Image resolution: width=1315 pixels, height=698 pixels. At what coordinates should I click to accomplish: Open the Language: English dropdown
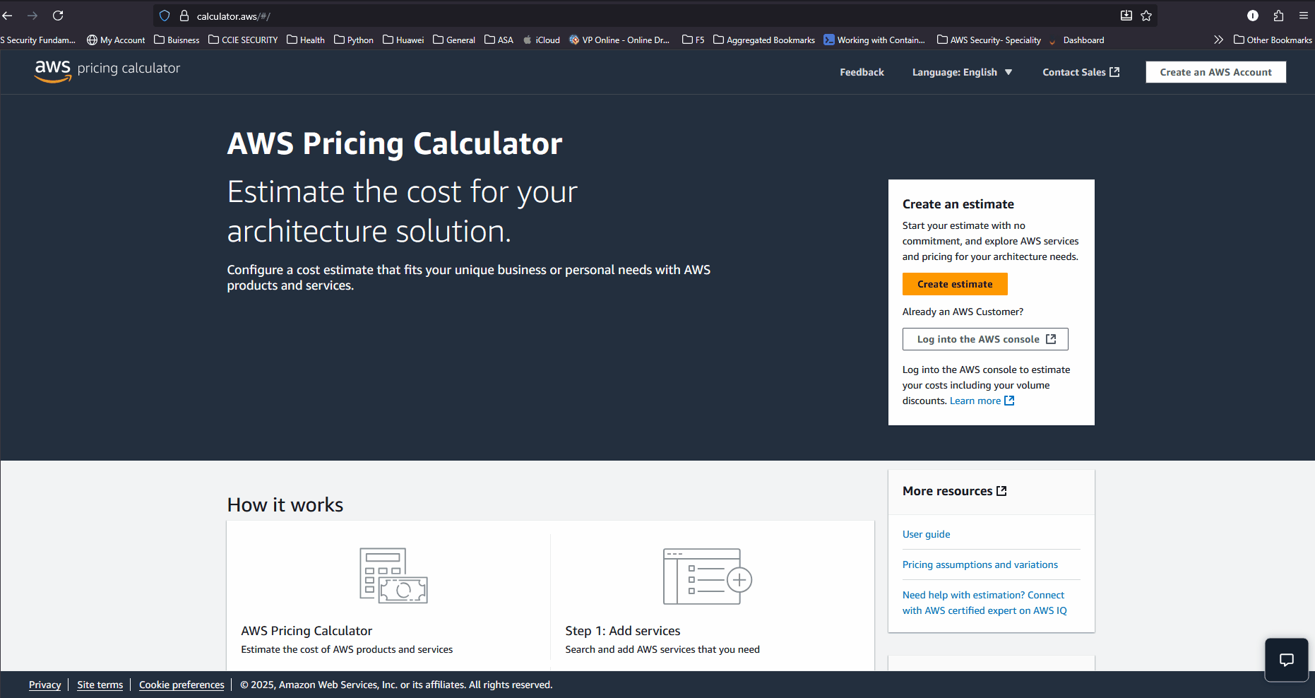tap(962, 71)
